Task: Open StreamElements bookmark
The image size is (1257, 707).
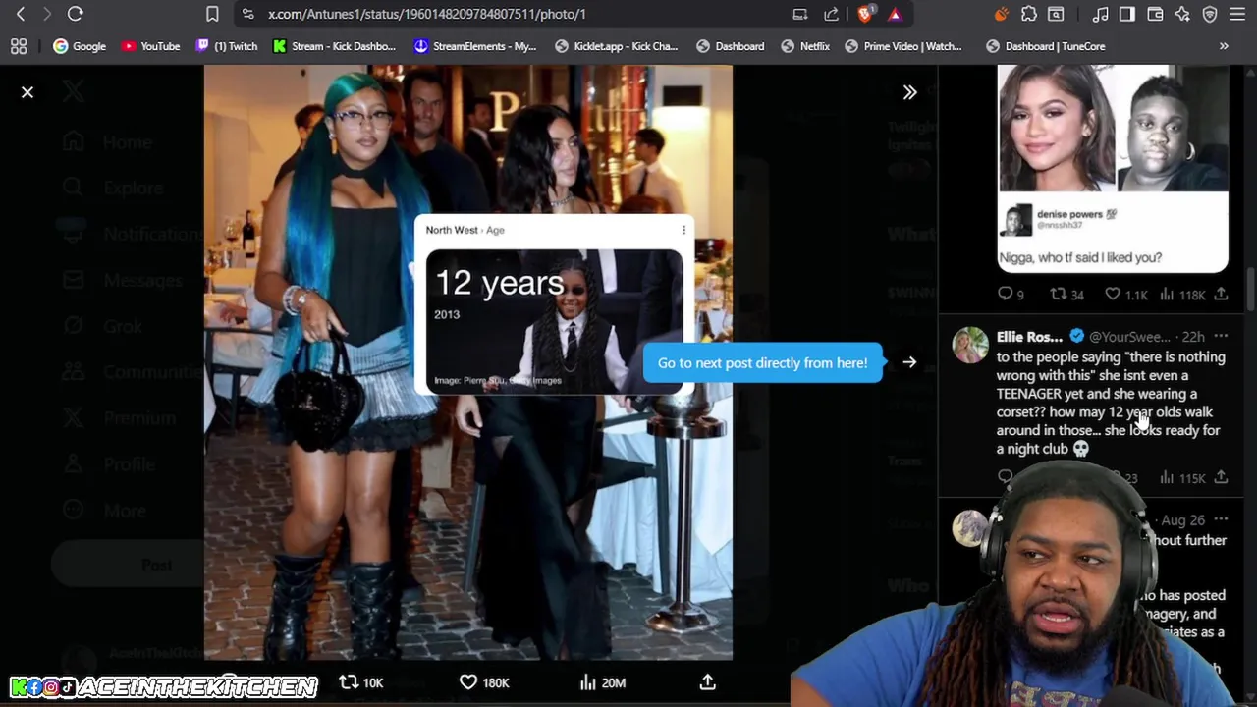Action: 475,46
